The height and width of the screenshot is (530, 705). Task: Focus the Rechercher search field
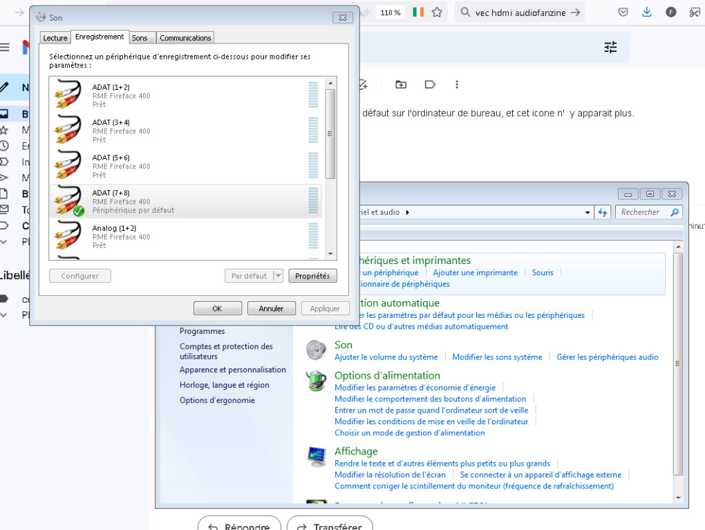[x=649, y=212]
